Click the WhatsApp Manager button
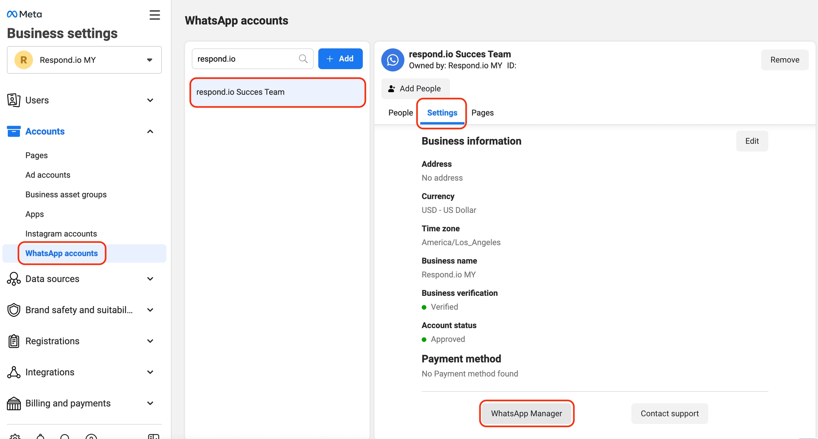The image size is (818, 439). [526, 413]
